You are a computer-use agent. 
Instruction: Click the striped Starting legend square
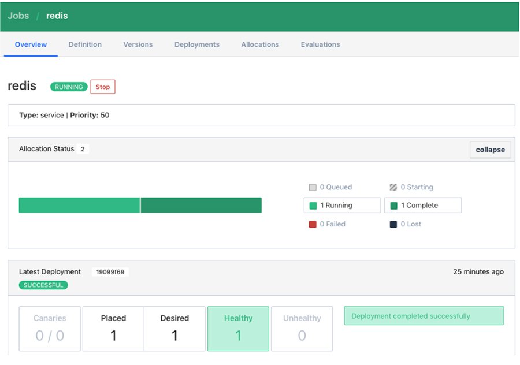coord(392,187)
